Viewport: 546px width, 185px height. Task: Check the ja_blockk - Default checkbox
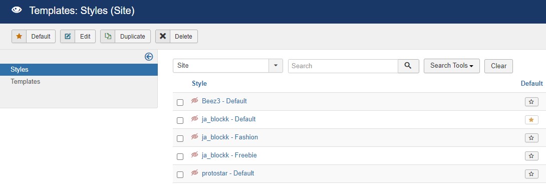[x=180, y=120]
